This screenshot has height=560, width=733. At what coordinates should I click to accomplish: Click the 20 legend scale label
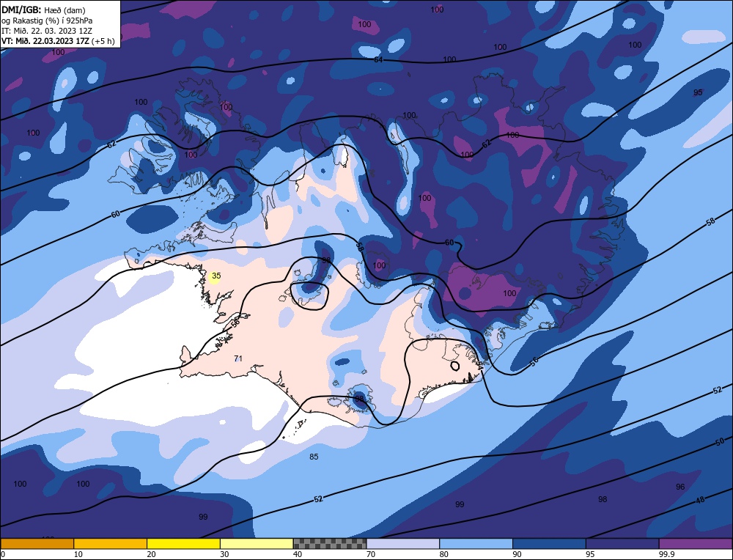click(151, 554)
